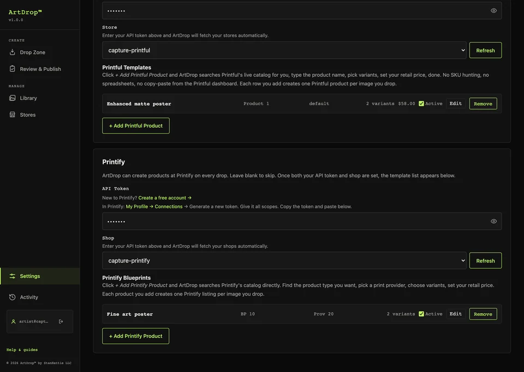
Task: Select Settings sliders icon
Action: pos(13,276)
